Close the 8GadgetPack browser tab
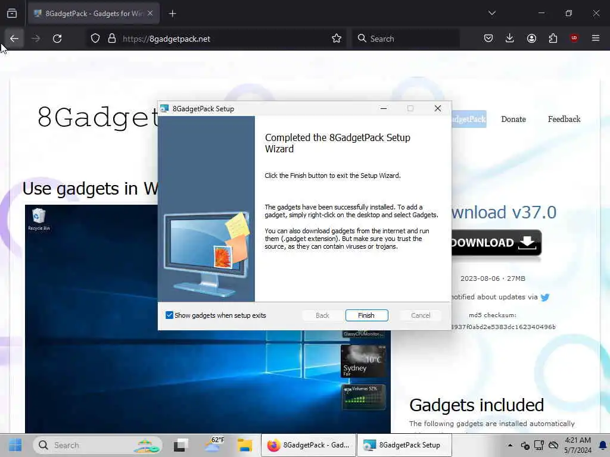 [x=150, y=14]
